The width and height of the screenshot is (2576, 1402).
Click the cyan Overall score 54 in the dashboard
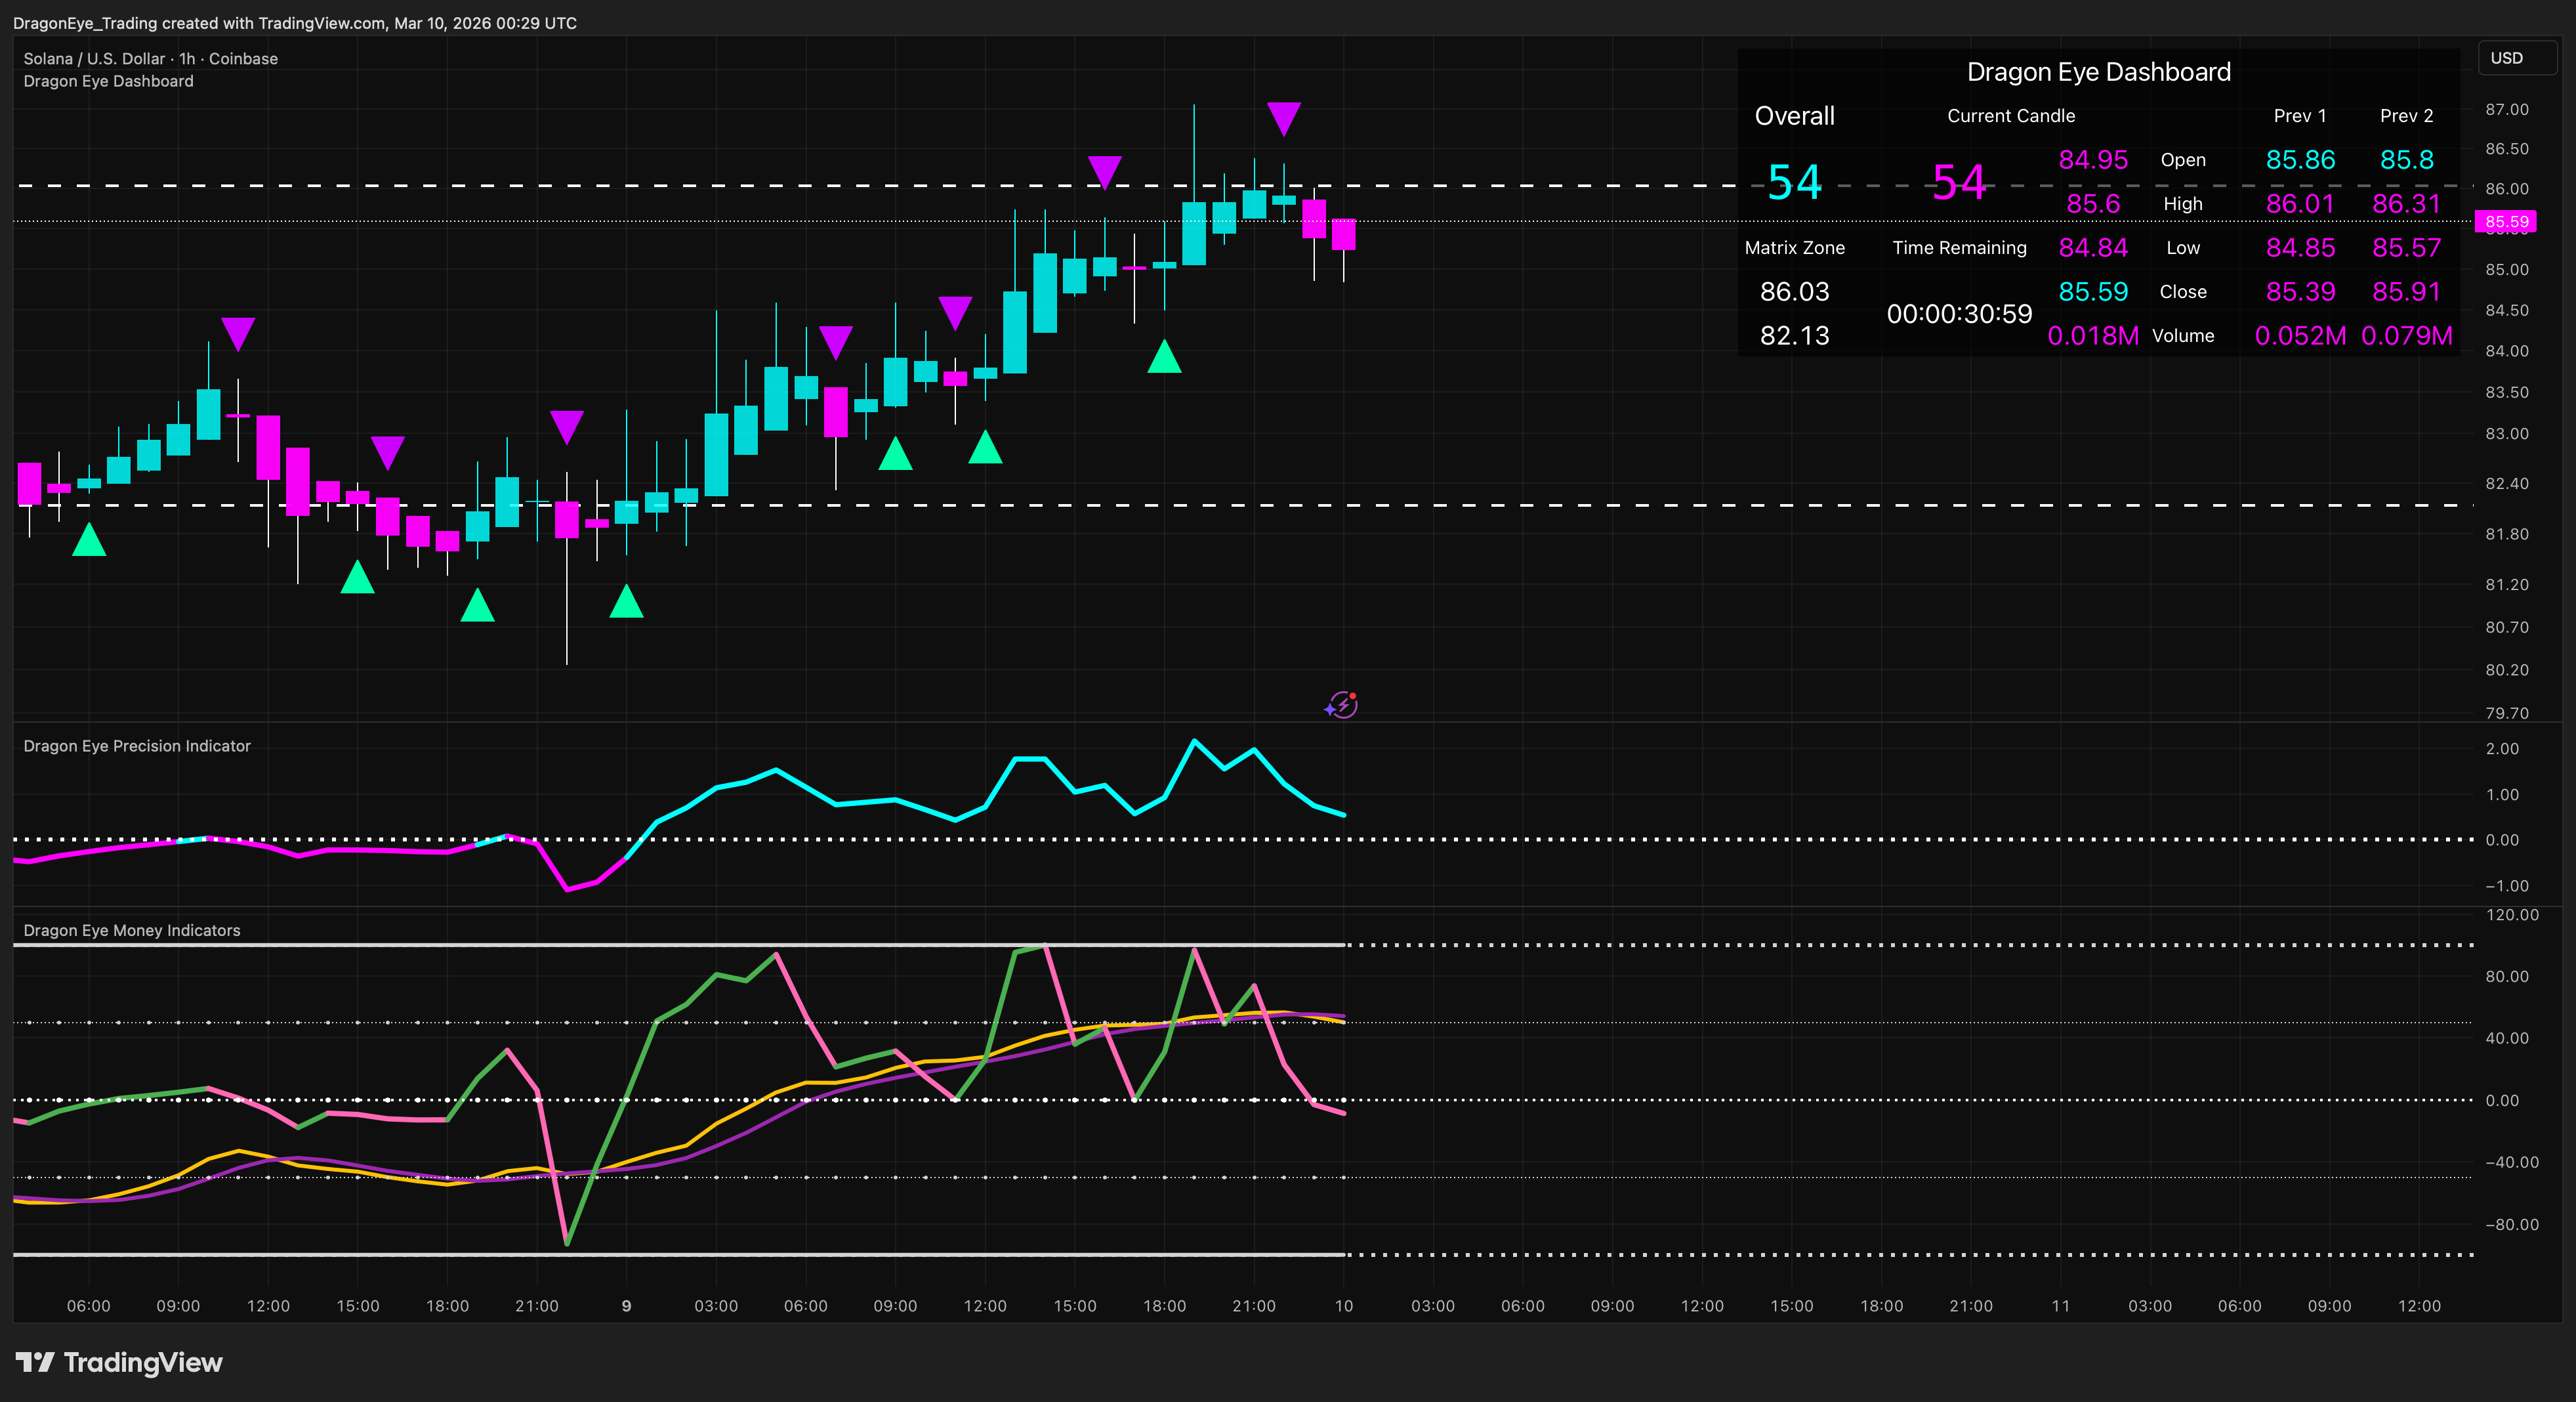pyautogui.click(x=1794, y=183)
